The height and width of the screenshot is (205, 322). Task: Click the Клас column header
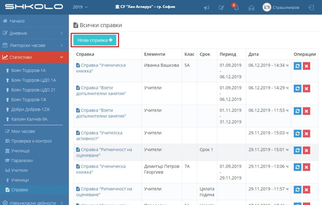[189, 54]
